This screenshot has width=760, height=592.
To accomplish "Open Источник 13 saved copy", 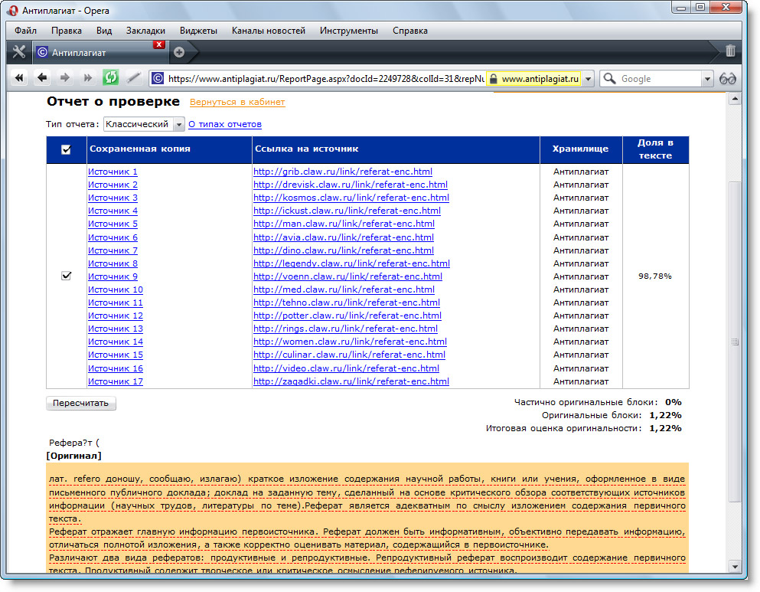I will (x=116, y=329).
